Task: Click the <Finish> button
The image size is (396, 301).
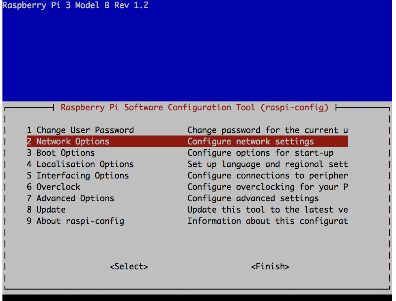Action: coord(270,267)
